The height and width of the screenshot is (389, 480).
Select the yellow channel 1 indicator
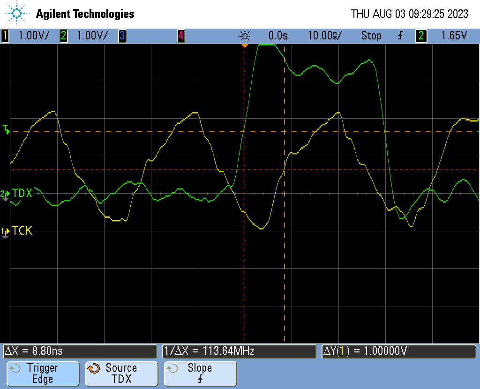click(x=5, y=36)
